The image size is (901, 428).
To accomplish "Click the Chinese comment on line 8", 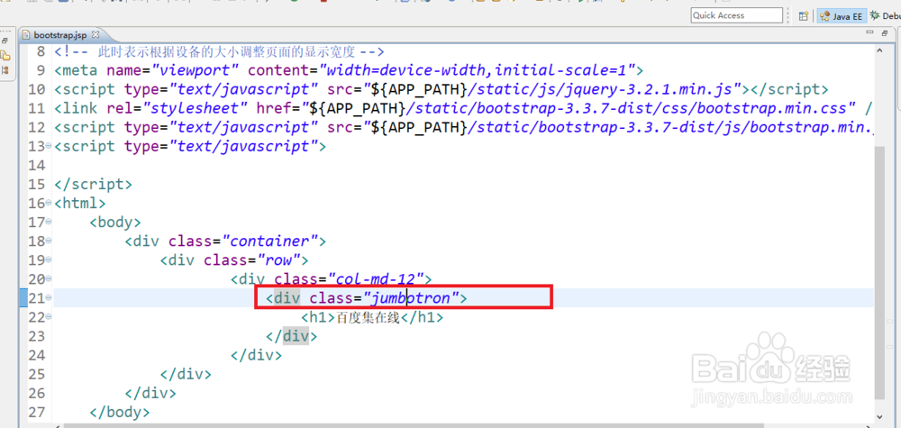I will pyautogui.click(x=219, y=51).
